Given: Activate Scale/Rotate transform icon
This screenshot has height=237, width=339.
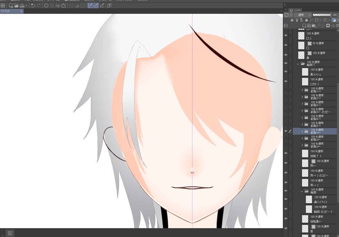Looking at the screenshot, I should (x=63, y=6).
